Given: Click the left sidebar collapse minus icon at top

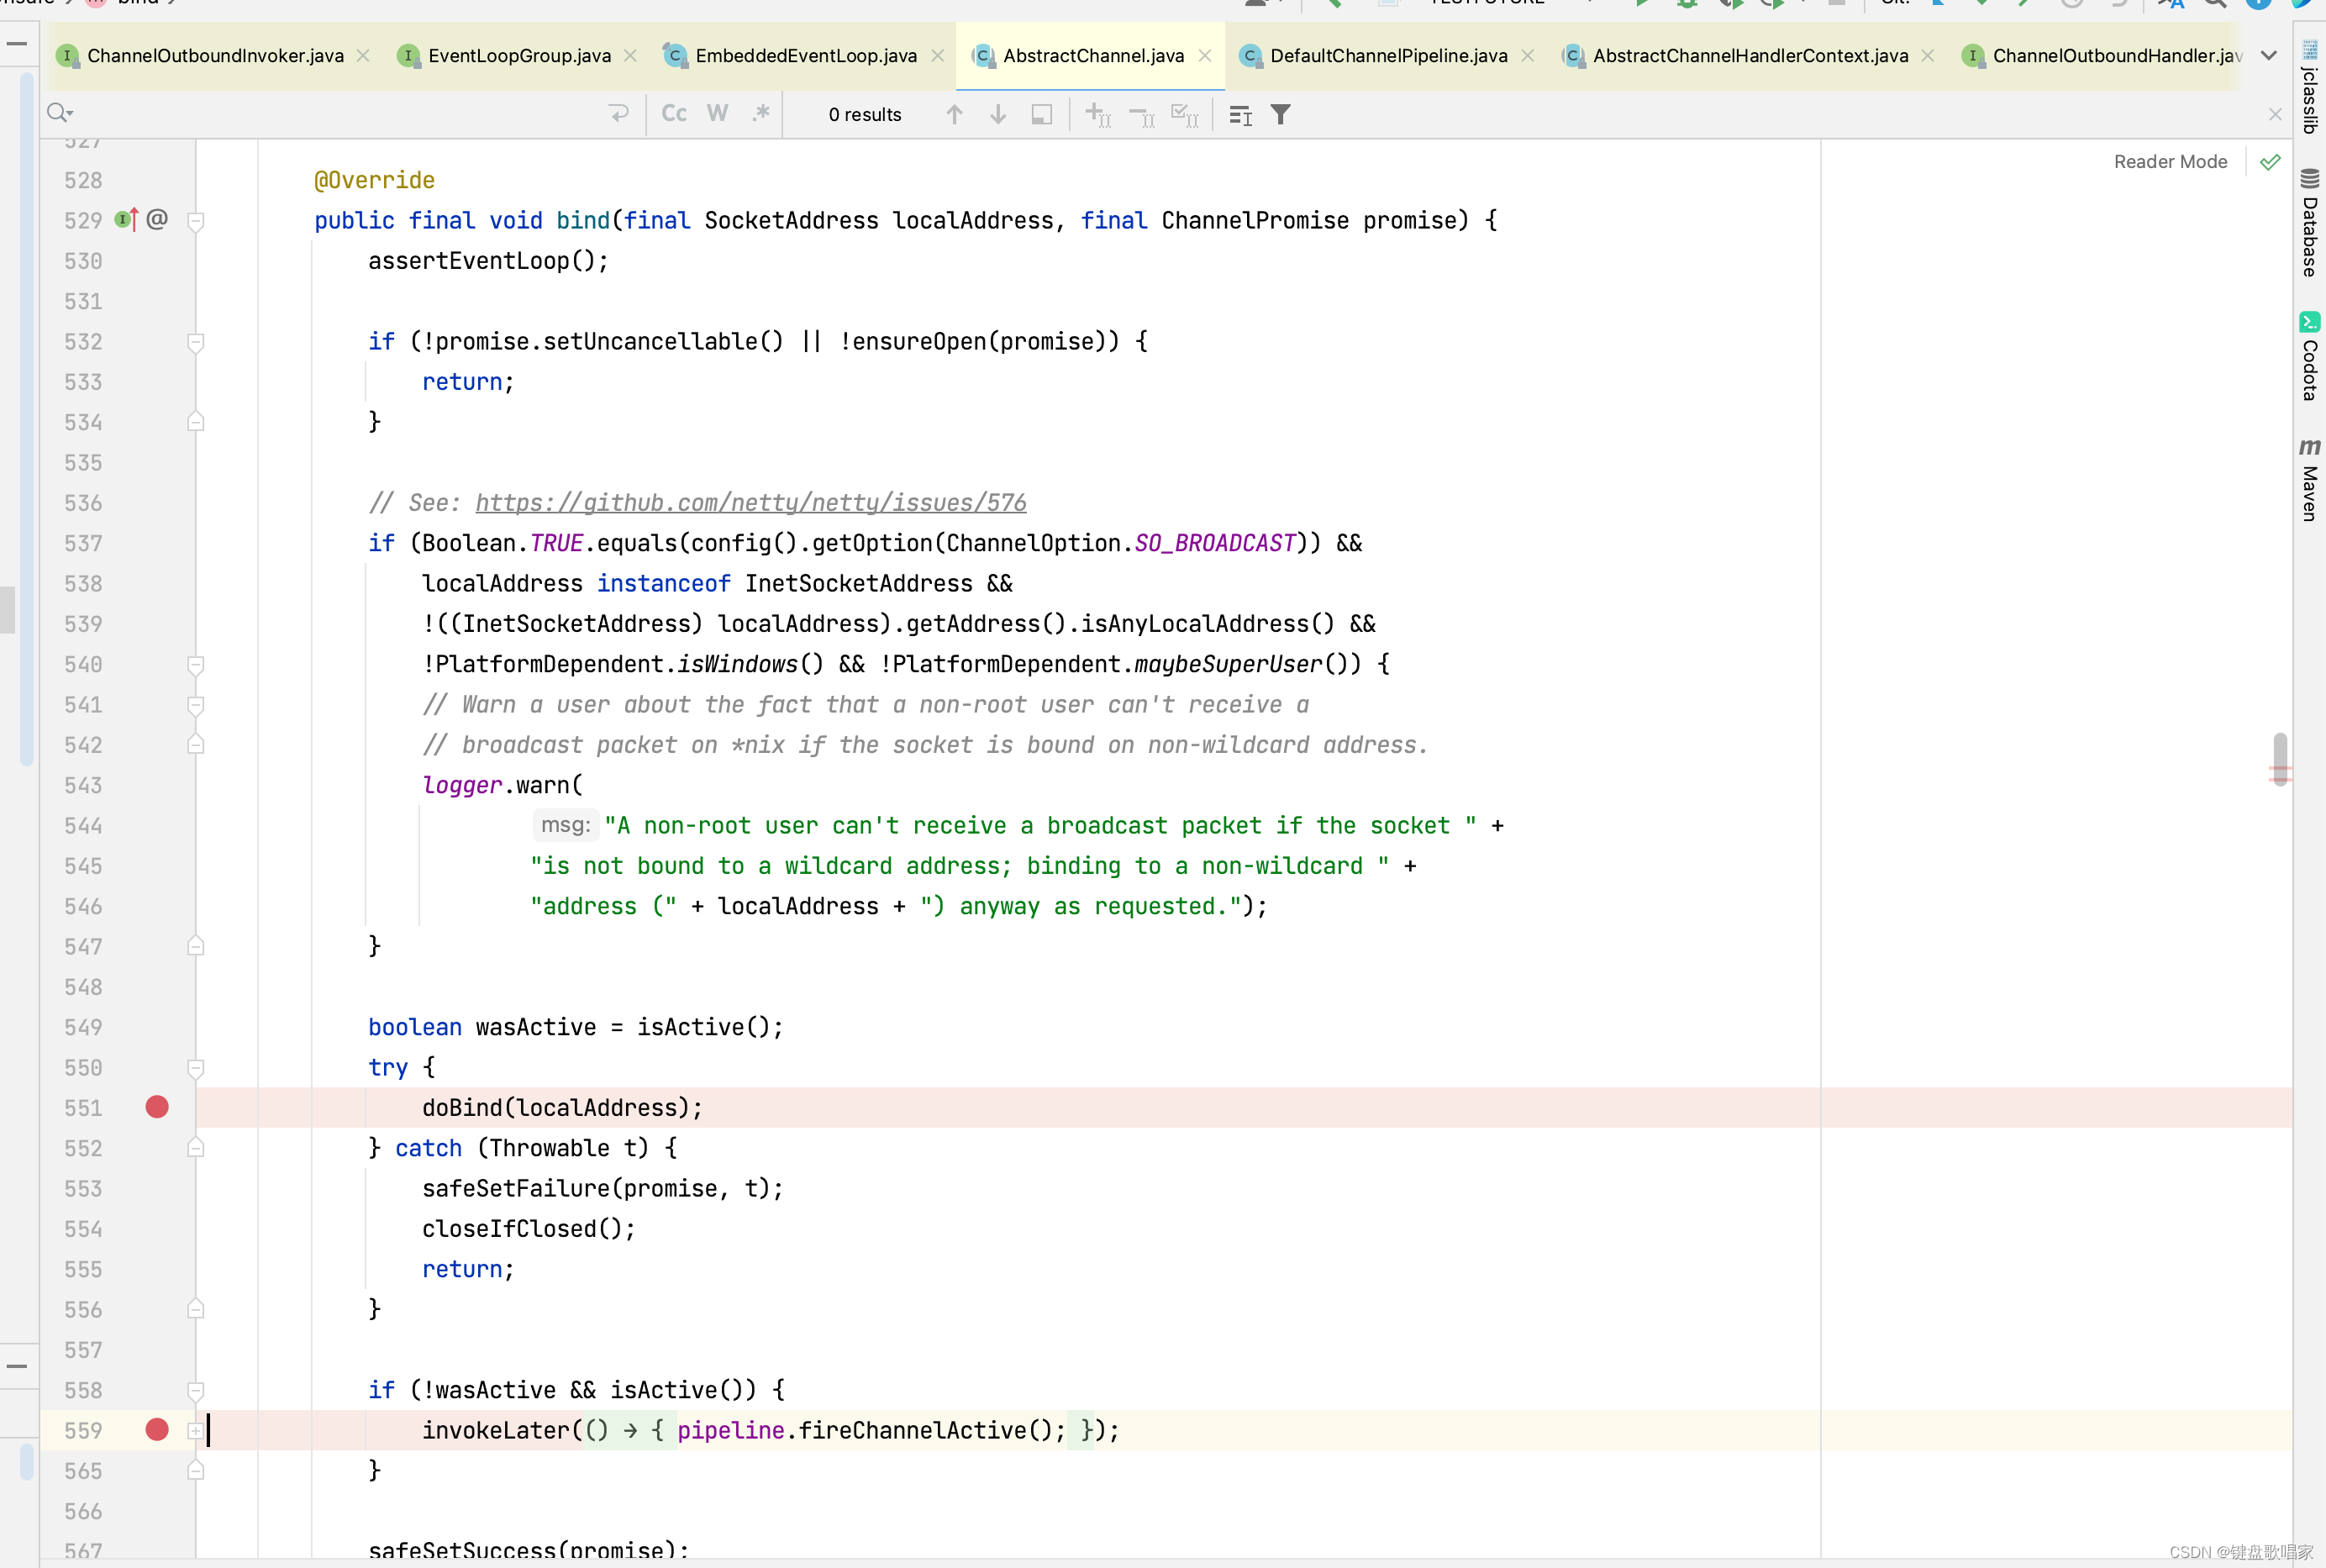Looking at the screenshot, I should coord(17,44).
